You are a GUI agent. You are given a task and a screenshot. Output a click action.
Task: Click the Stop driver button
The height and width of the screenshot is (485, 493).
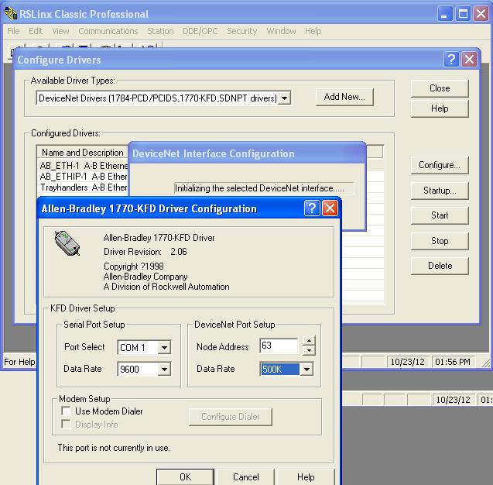coord(440,241)
